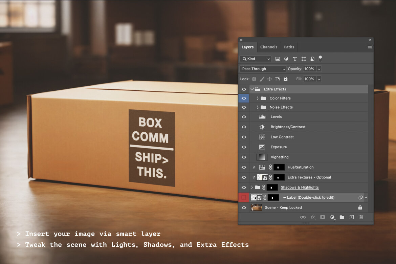Show the Label layer
396x264 pixels.
click(x=244, y=197)
